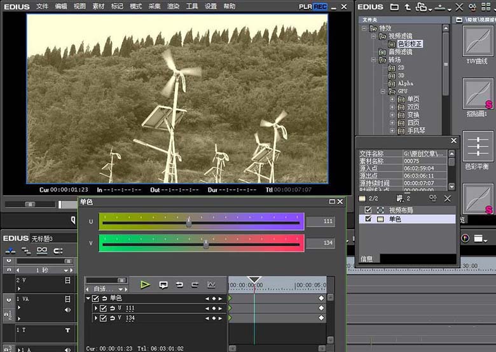Disable the U 111 keyframe row checkbox

(103, 308)
